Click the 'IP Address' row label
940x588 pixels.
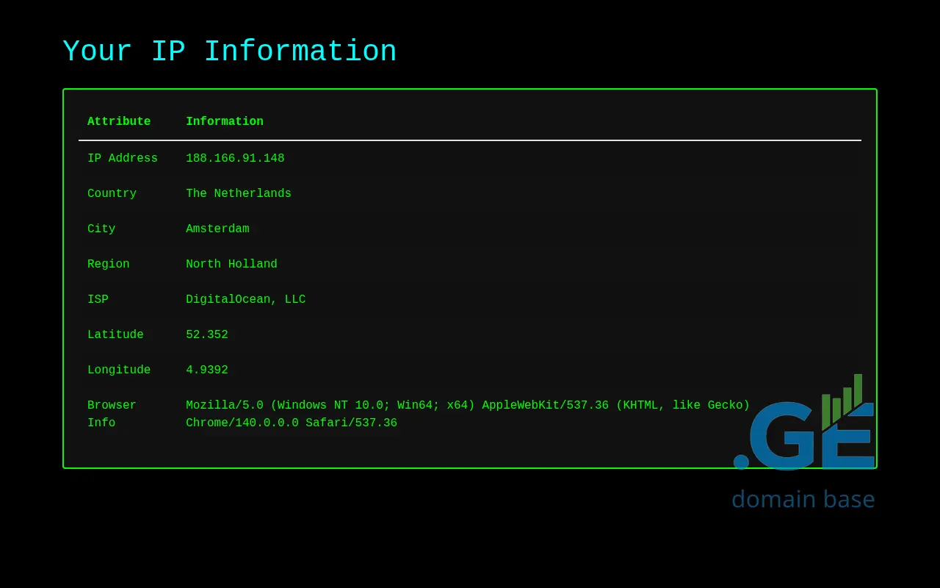coord(122,159)
